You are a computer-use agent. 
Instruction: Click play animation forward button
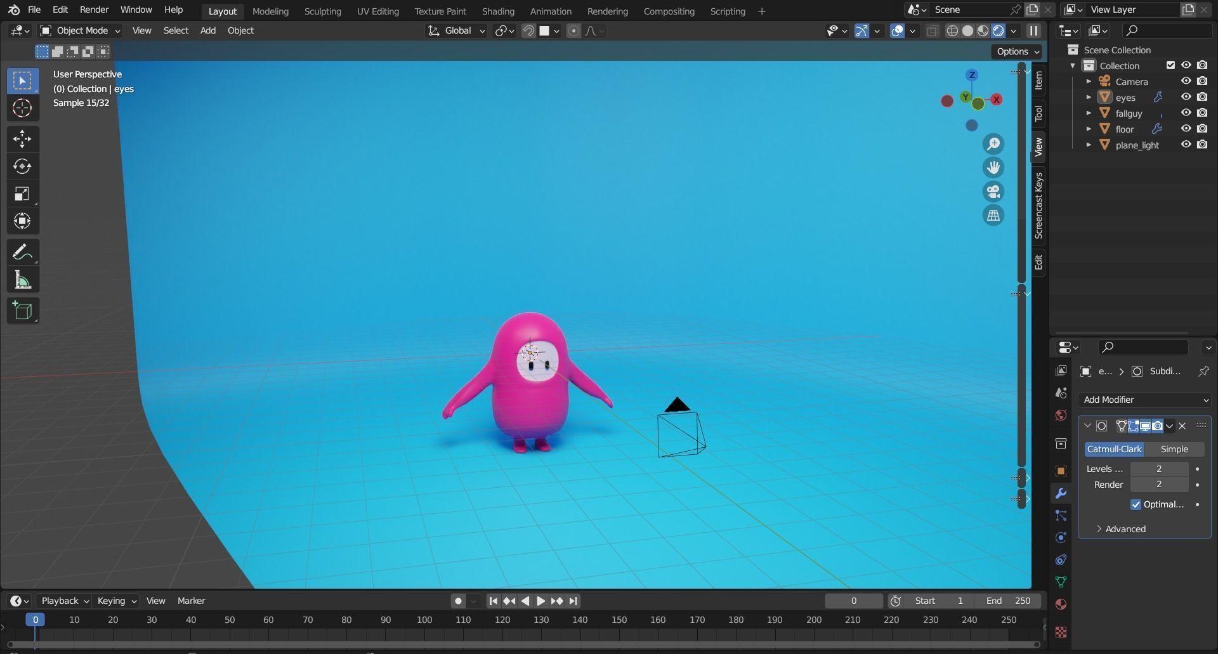540,601
